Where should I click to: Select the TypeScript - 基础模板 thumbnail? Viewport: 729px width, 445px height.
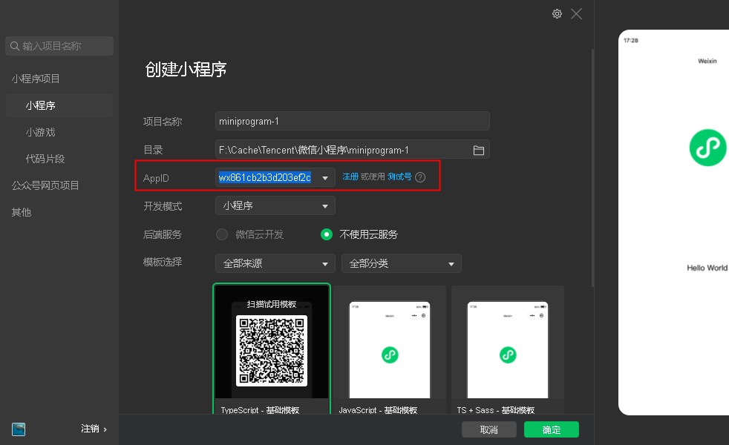[272, 349]
